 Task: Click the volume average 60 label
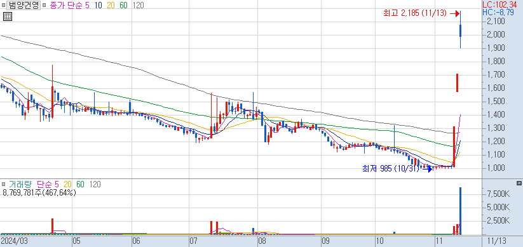click(80, 184)
